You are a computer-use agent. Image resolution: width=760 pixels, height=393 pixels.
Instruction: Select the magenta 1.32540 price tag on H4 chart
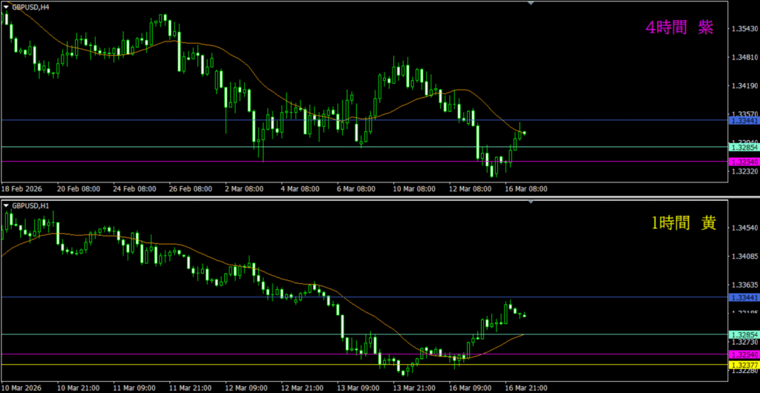click(744, 162)
